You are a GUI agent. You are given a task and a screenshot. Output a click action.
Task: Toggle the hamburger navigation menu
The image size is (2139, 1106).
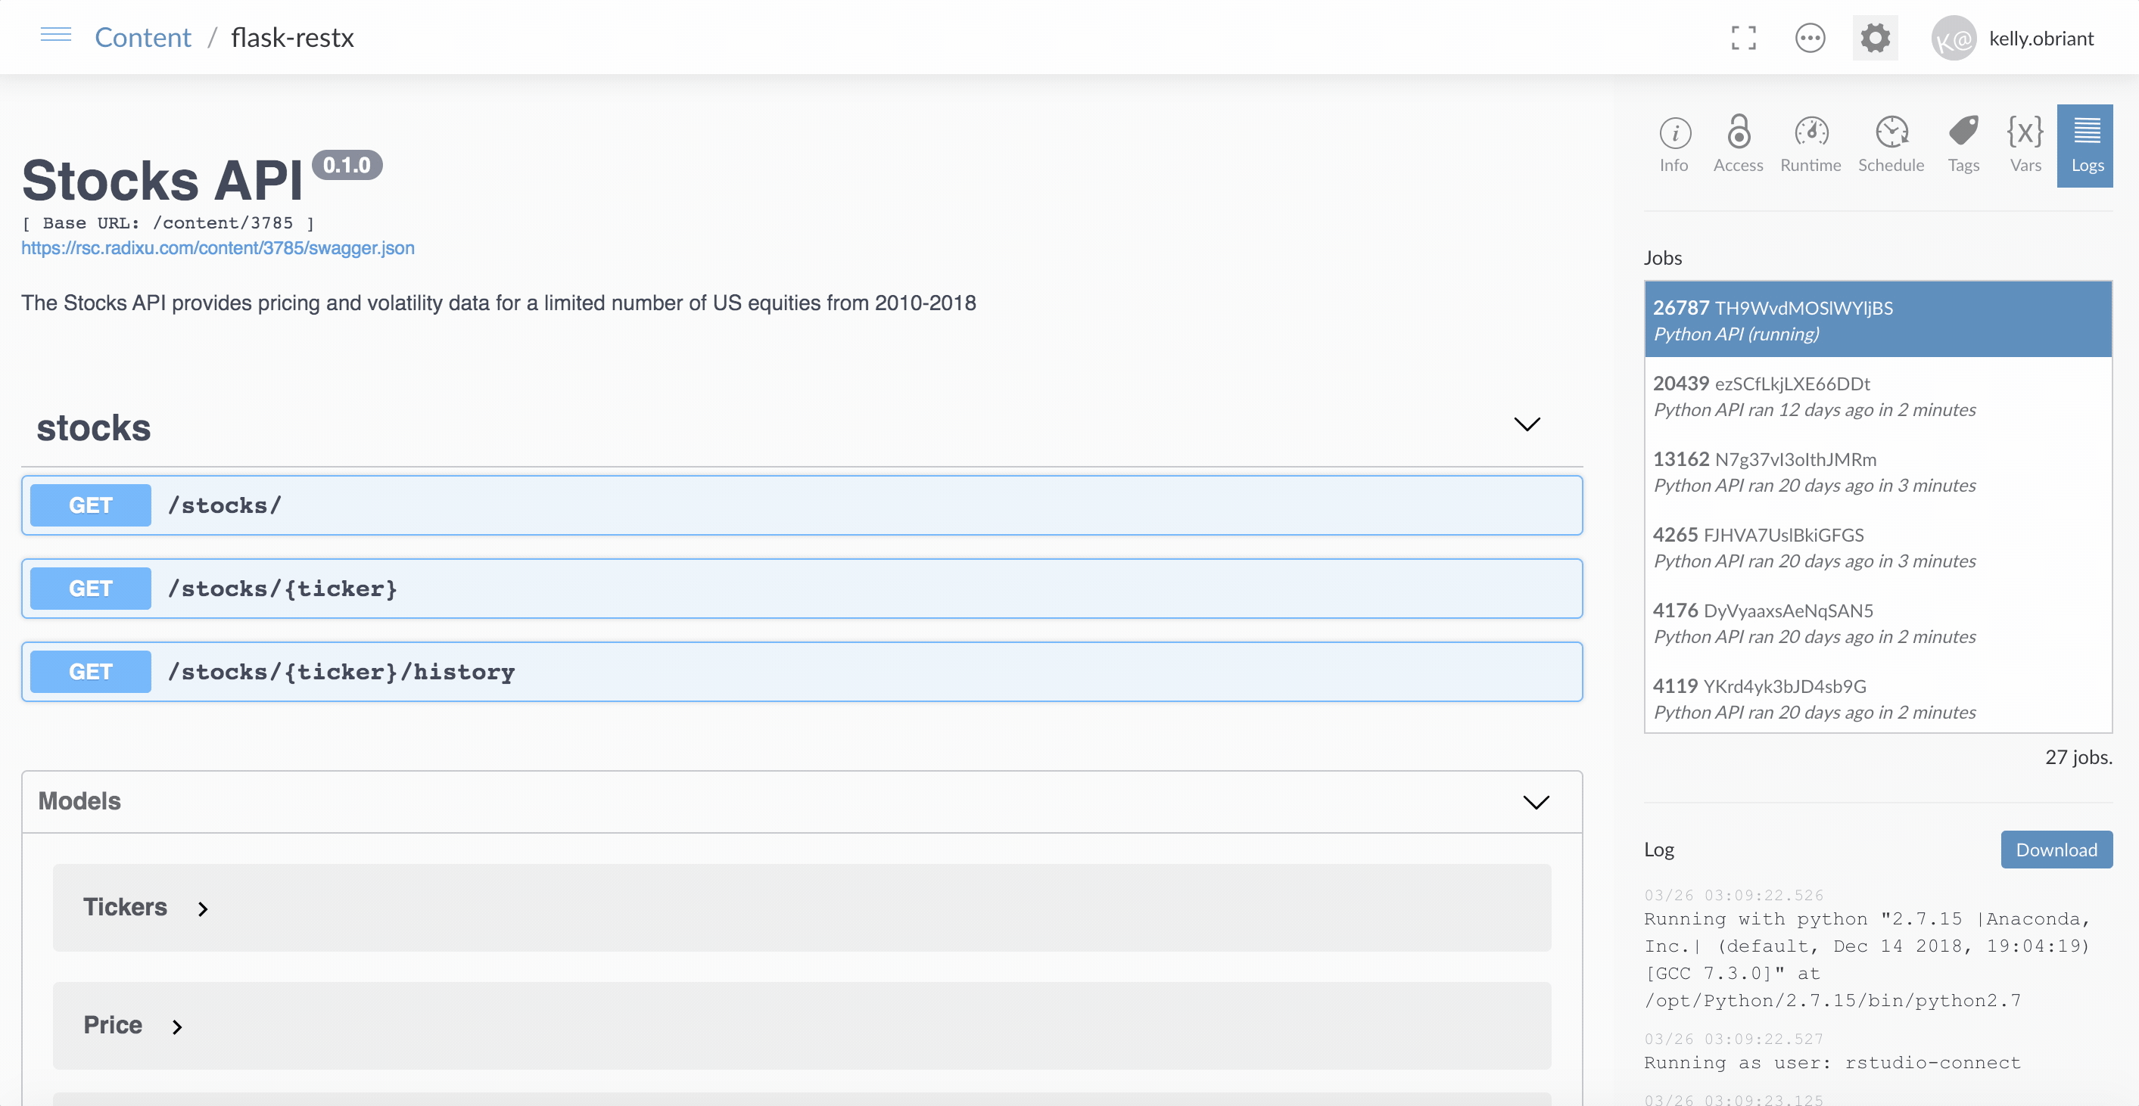[x=56, y=35]
